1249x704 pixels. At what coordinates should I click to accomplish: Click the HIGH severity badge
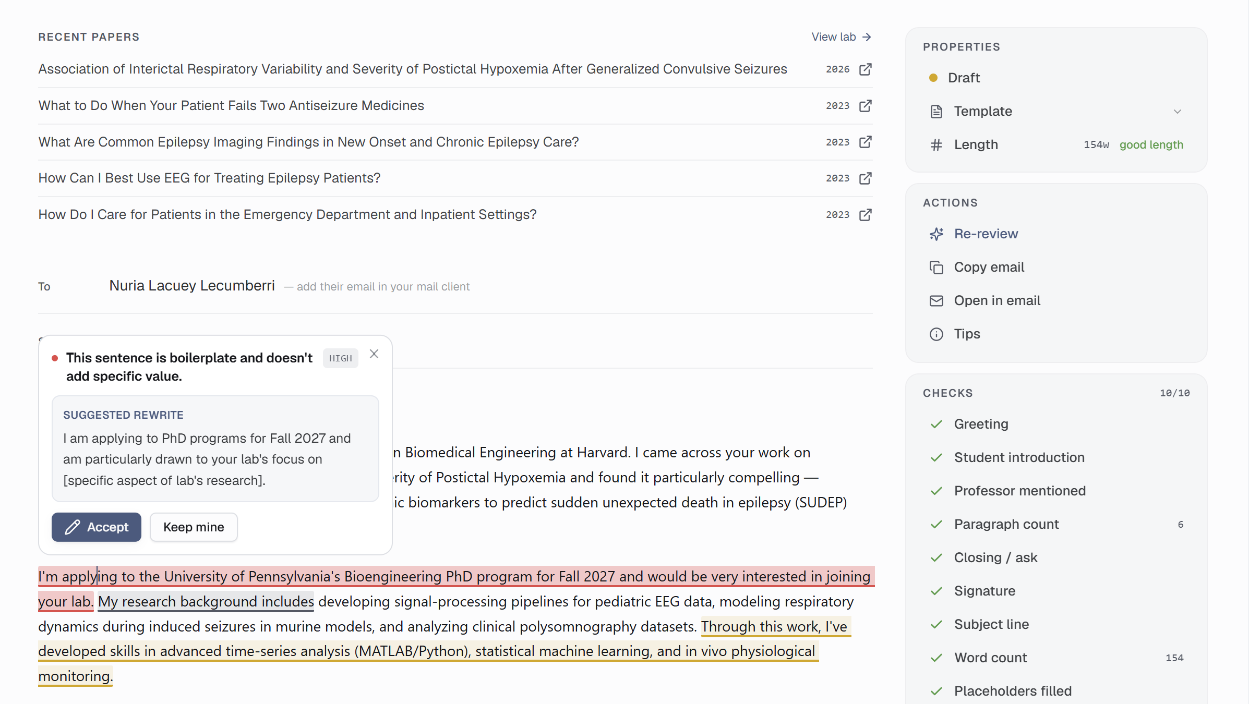click(340, 358)
